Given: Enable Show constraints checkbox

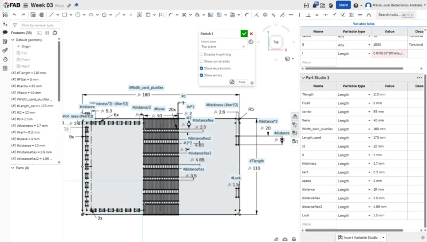Looking at the screenshot, I should (202, 61).
